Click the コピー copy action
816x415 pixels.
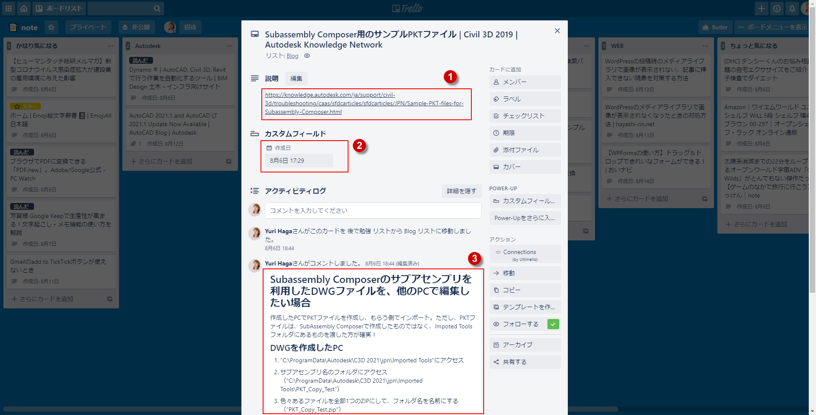pyautogui.click(x=525, y=290)
